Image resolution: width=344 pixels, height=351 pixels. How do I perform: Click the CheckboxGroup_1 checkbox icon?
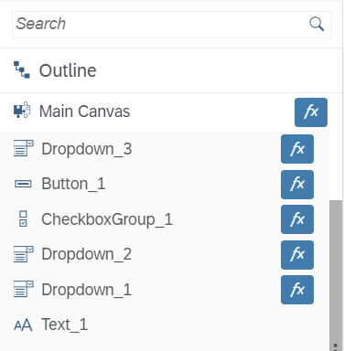[23, 218]
